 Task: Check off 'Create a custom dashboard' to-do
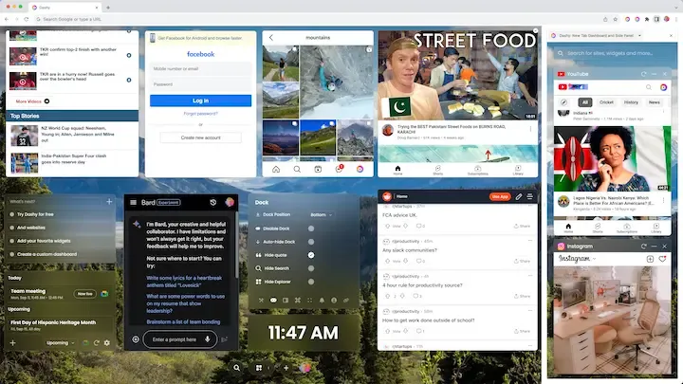[x=11, y=254]
